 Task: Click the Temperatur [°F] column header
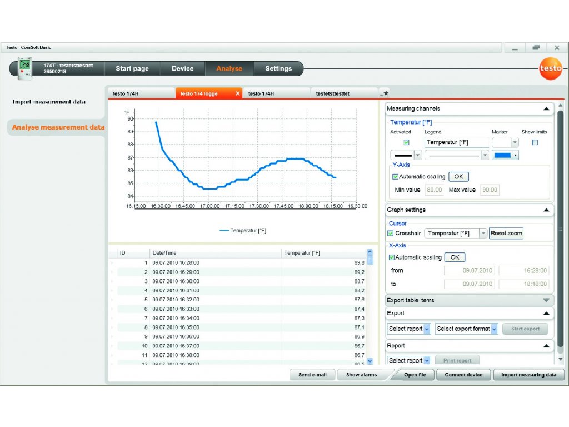(324, 253)
